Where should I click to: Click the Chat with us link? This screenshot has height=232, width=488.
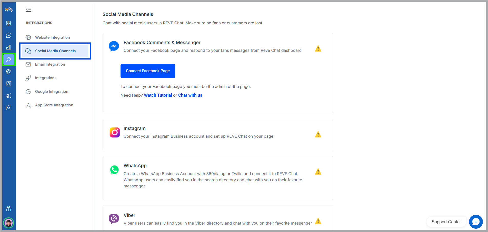click(190, 95)
